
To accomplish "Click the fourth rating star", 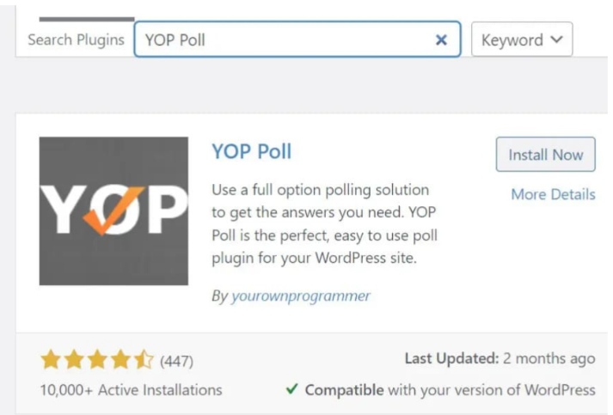I will (x=120, y=359).
